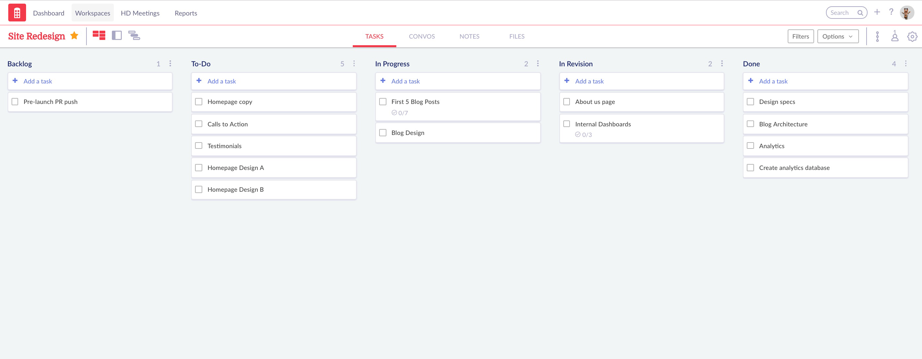Open the Done column's options menu

[905, 63]
